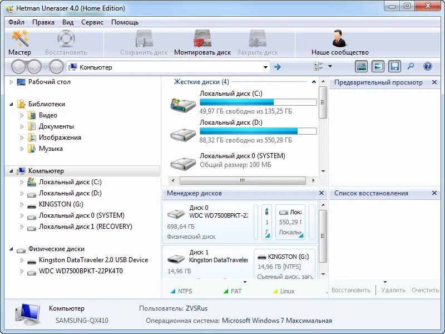This screenshot has height=334, width=445.
Task: Toggle the recovery list floppy icon
Action: [395, 67]
